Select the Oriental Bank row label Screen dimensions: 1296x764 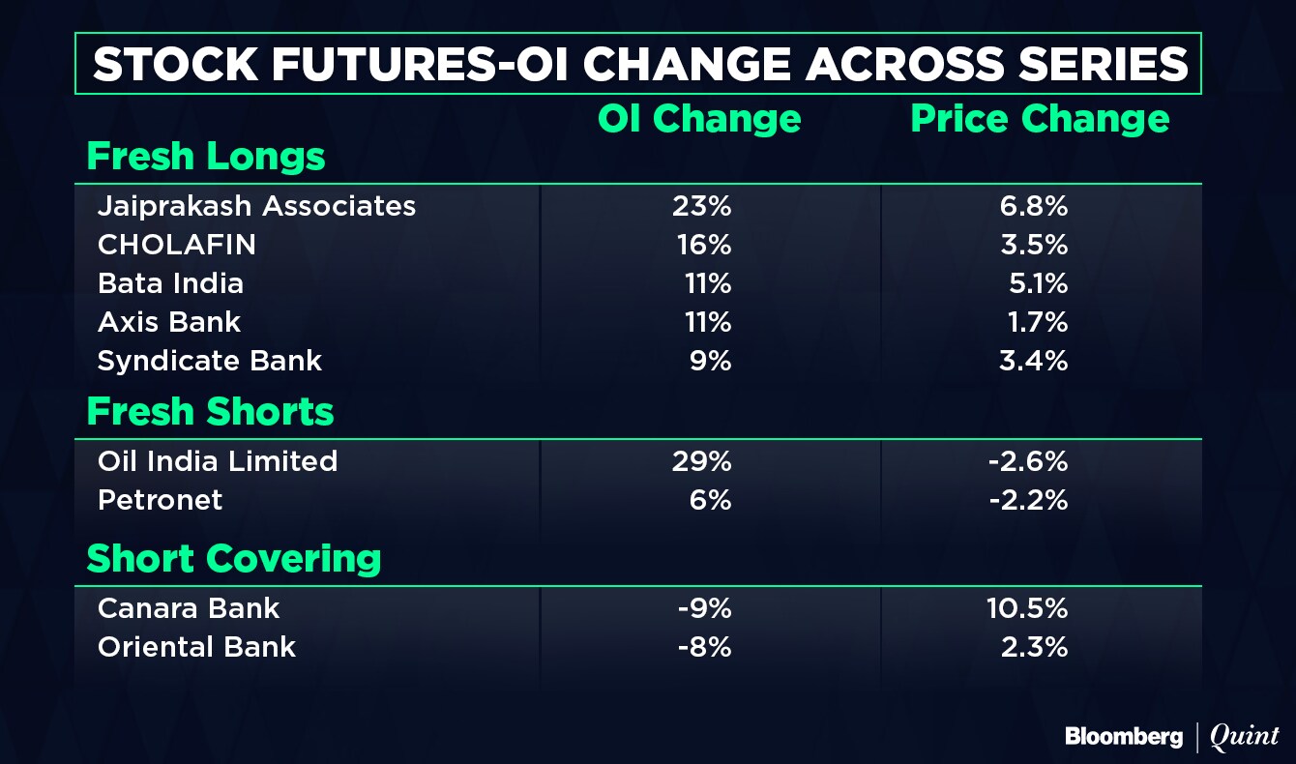click(196, 647)
